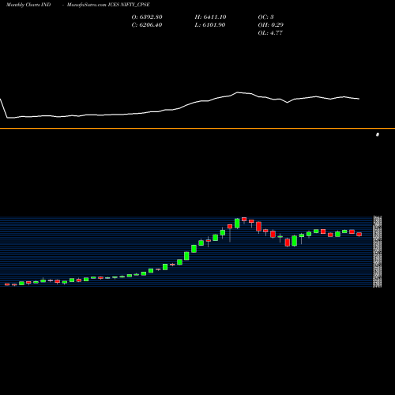The image size is (395, 395).
Task: Click the Monthly Charts IND title
Action: 28,5
